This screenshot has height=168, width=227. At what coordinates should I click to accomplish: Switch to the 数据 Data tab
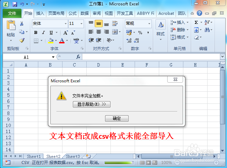[x=85, y=13]
